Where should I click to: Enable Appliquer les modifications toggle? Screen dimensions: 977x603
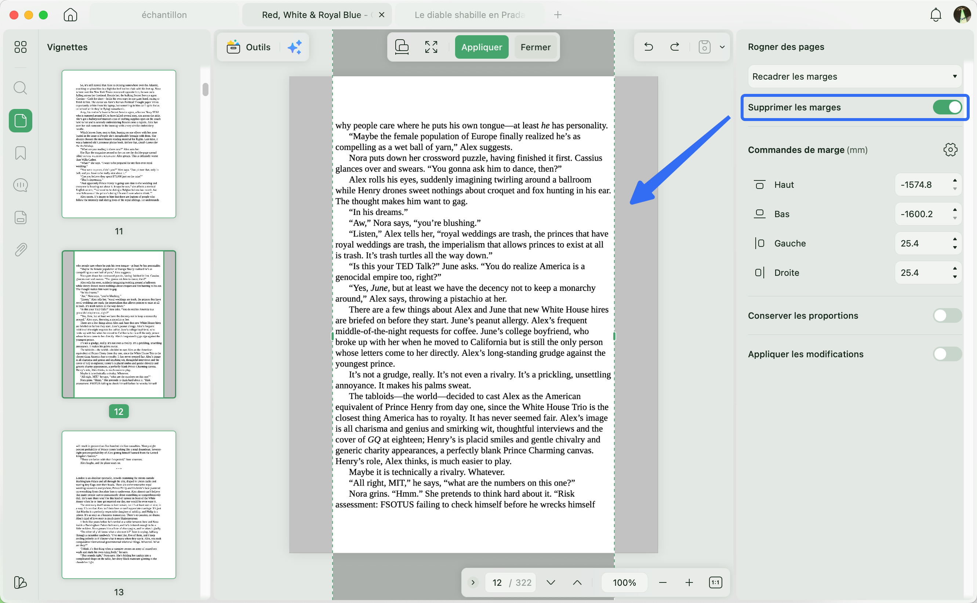948,354
